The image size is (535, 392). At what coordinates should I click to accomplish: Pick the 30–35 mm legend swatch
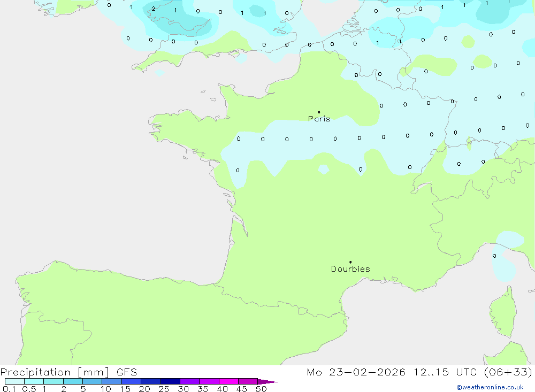[x=189, y=381]
